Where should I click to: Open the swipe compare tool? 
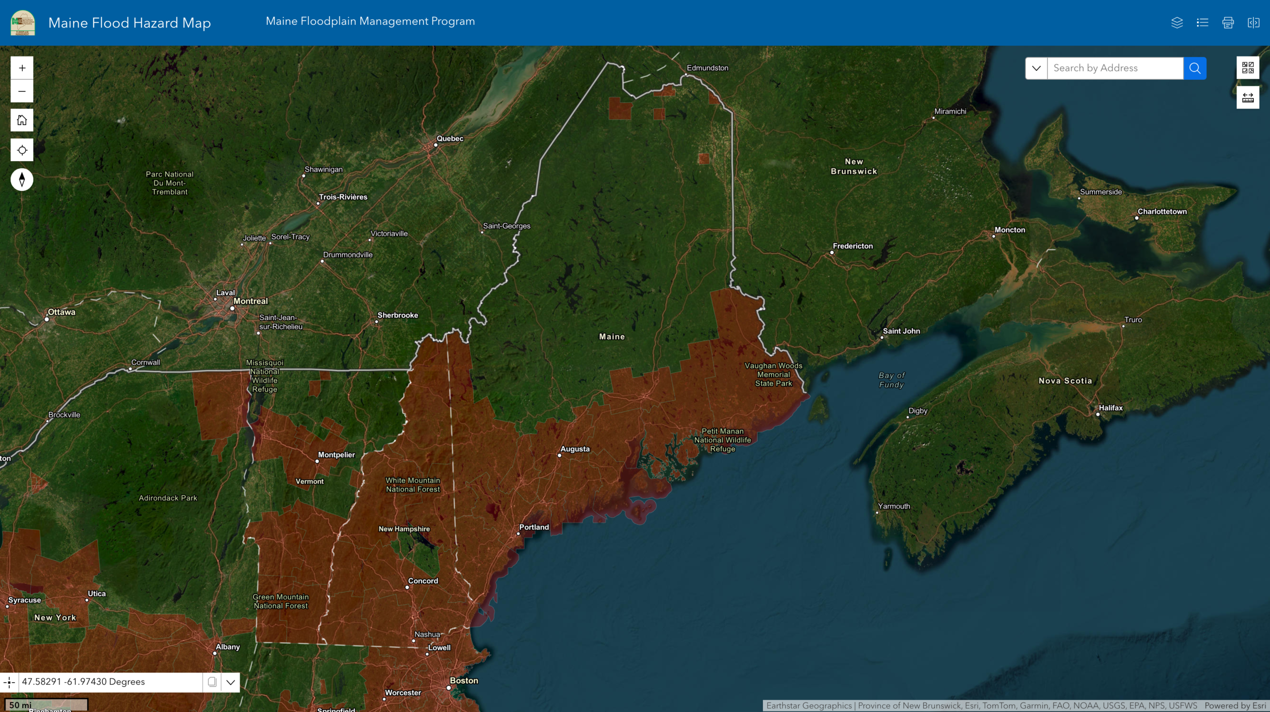click(1253, 23)
